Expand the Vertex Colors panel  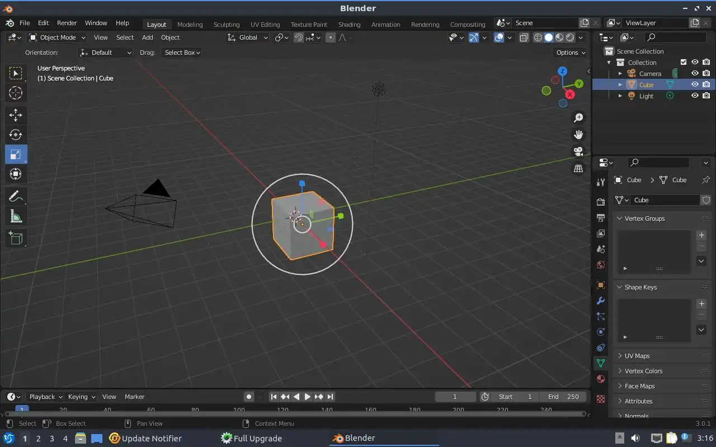click(619, 371)
